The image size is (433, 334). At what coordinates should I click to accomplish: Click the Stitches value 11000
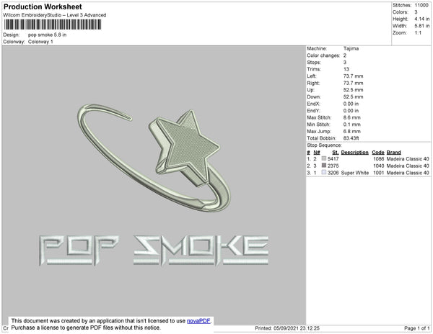click(421, 5)
